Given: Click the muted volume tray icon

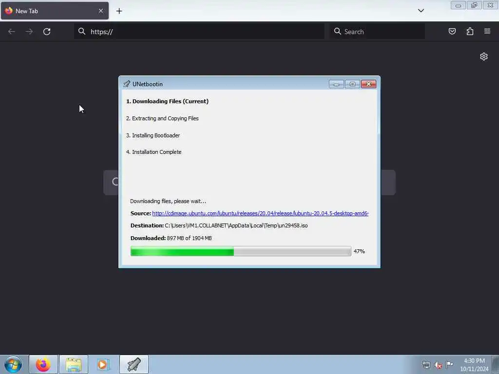Looking at the screenshot, I should (438, 365).
